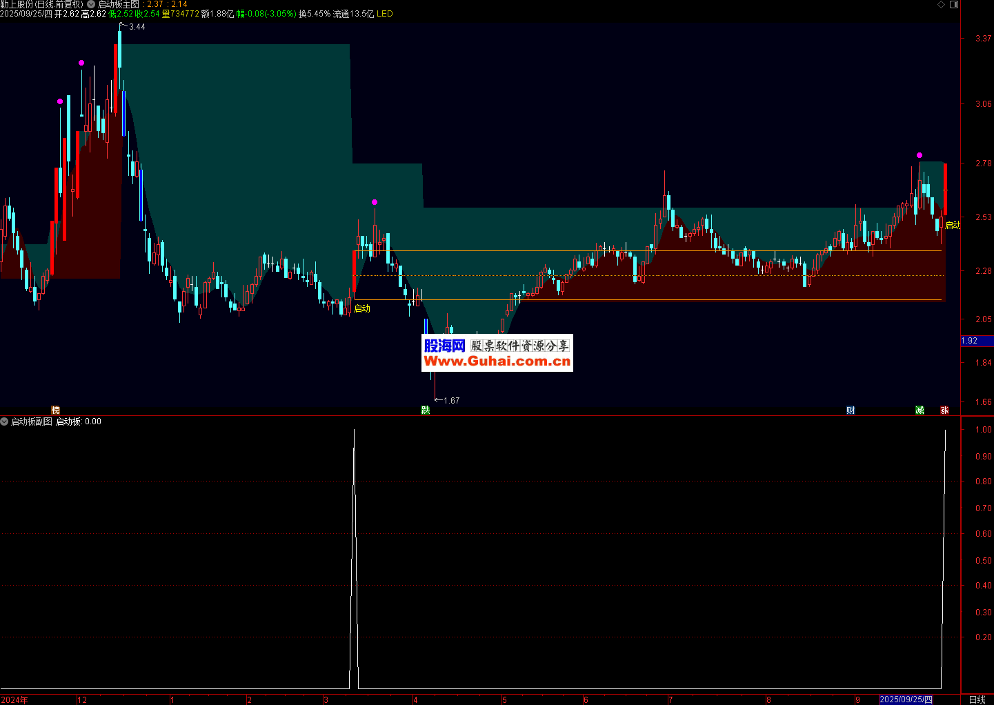Click the 1.92 price marker on axis
Image resolution: width=994 pixels, height=705 pixels.
[970, 341]
